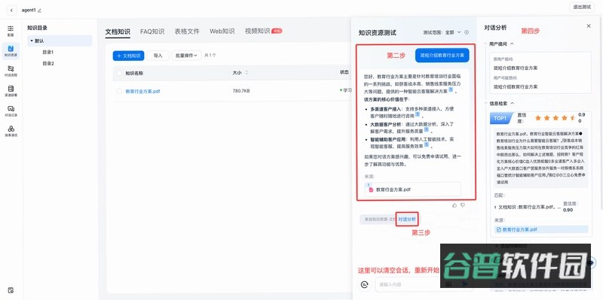Viewport: 603px width, 300px height.
Task: Open the 批量操作 dropdown
Action: pos(186,56)
